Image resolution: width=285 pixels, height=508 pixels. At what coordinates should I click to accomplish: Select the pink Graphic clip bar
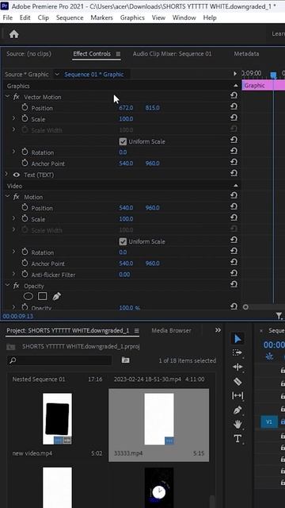(x=264, y=86)
